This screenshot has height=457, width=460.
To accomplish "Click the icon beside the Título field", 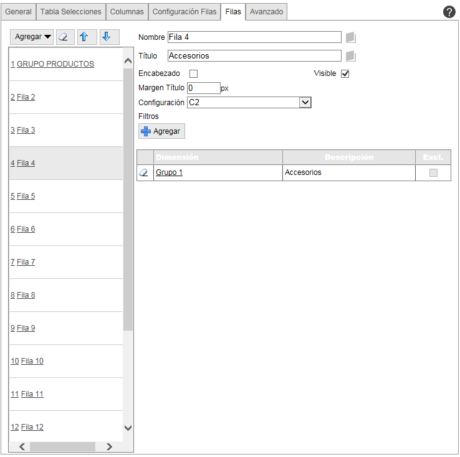I will click(x=351, y=56).
